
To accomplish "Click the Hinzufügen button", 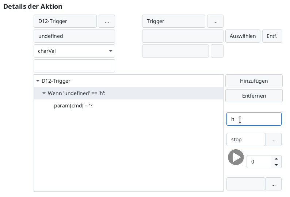I will pos(254,81).
